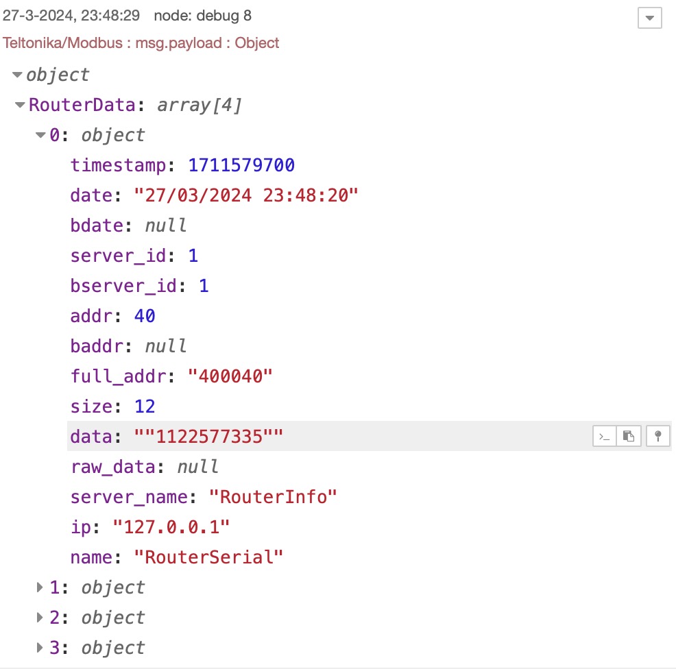Click the ip value "127.0.0.1"
This screenshot has height=669, width=676.
[171, 527]
